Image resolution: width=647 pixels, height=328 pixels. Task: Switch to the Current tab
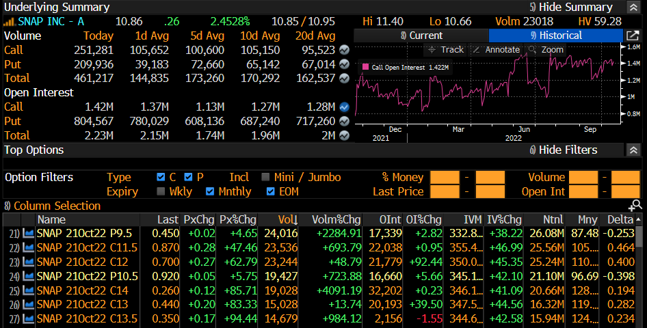point(421,36)
